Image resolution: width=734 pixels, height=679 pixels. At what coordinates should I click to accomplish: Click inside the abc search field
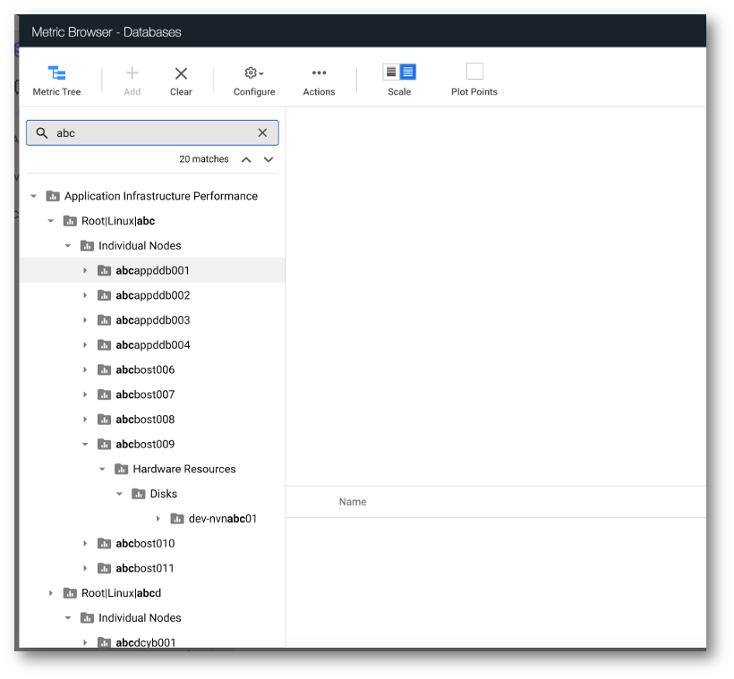(x=152, y=133)
